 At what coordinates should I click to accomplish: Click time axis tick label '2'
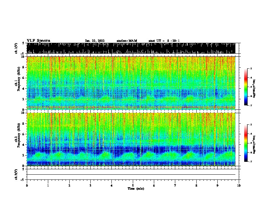[x=69, y=185]
